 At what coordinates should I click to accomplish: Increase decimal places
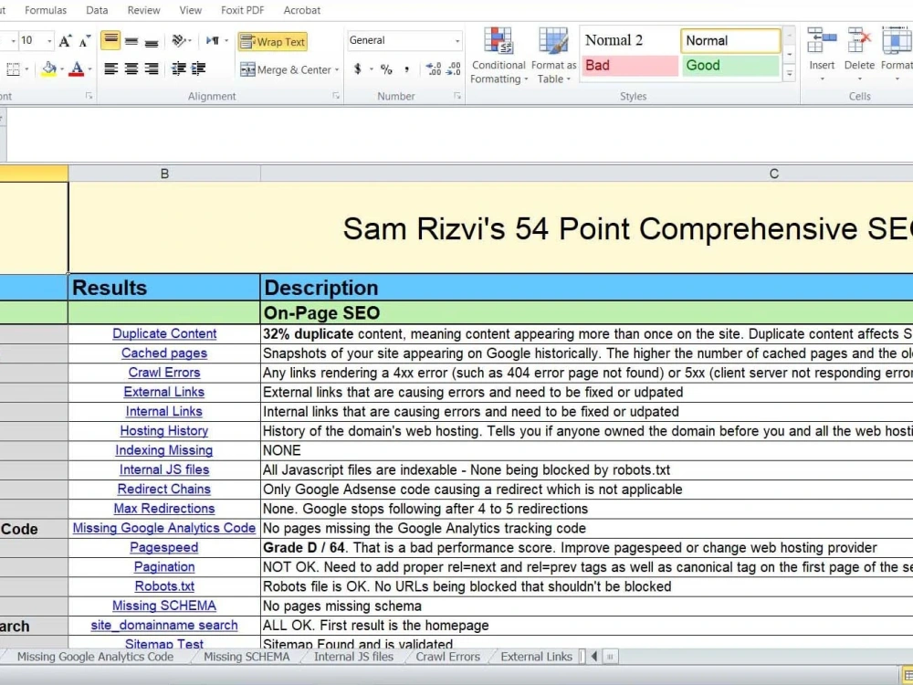[433, 69]
